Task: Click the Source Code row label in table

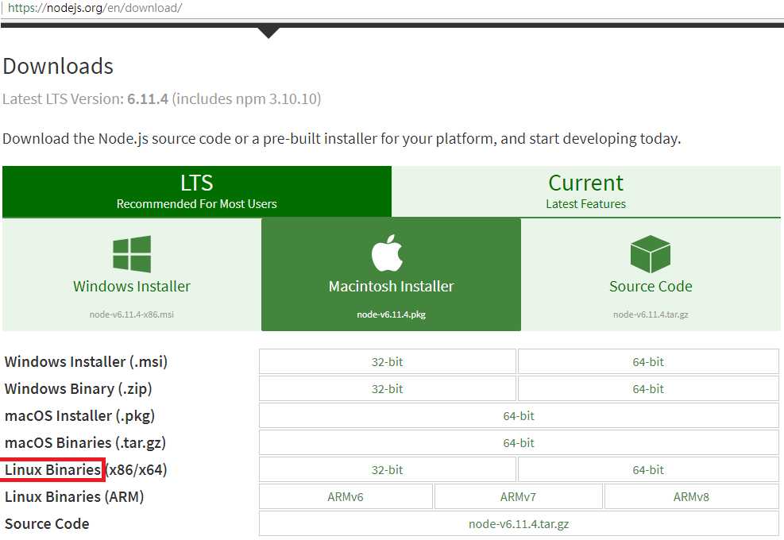Action: coord(47,523)
